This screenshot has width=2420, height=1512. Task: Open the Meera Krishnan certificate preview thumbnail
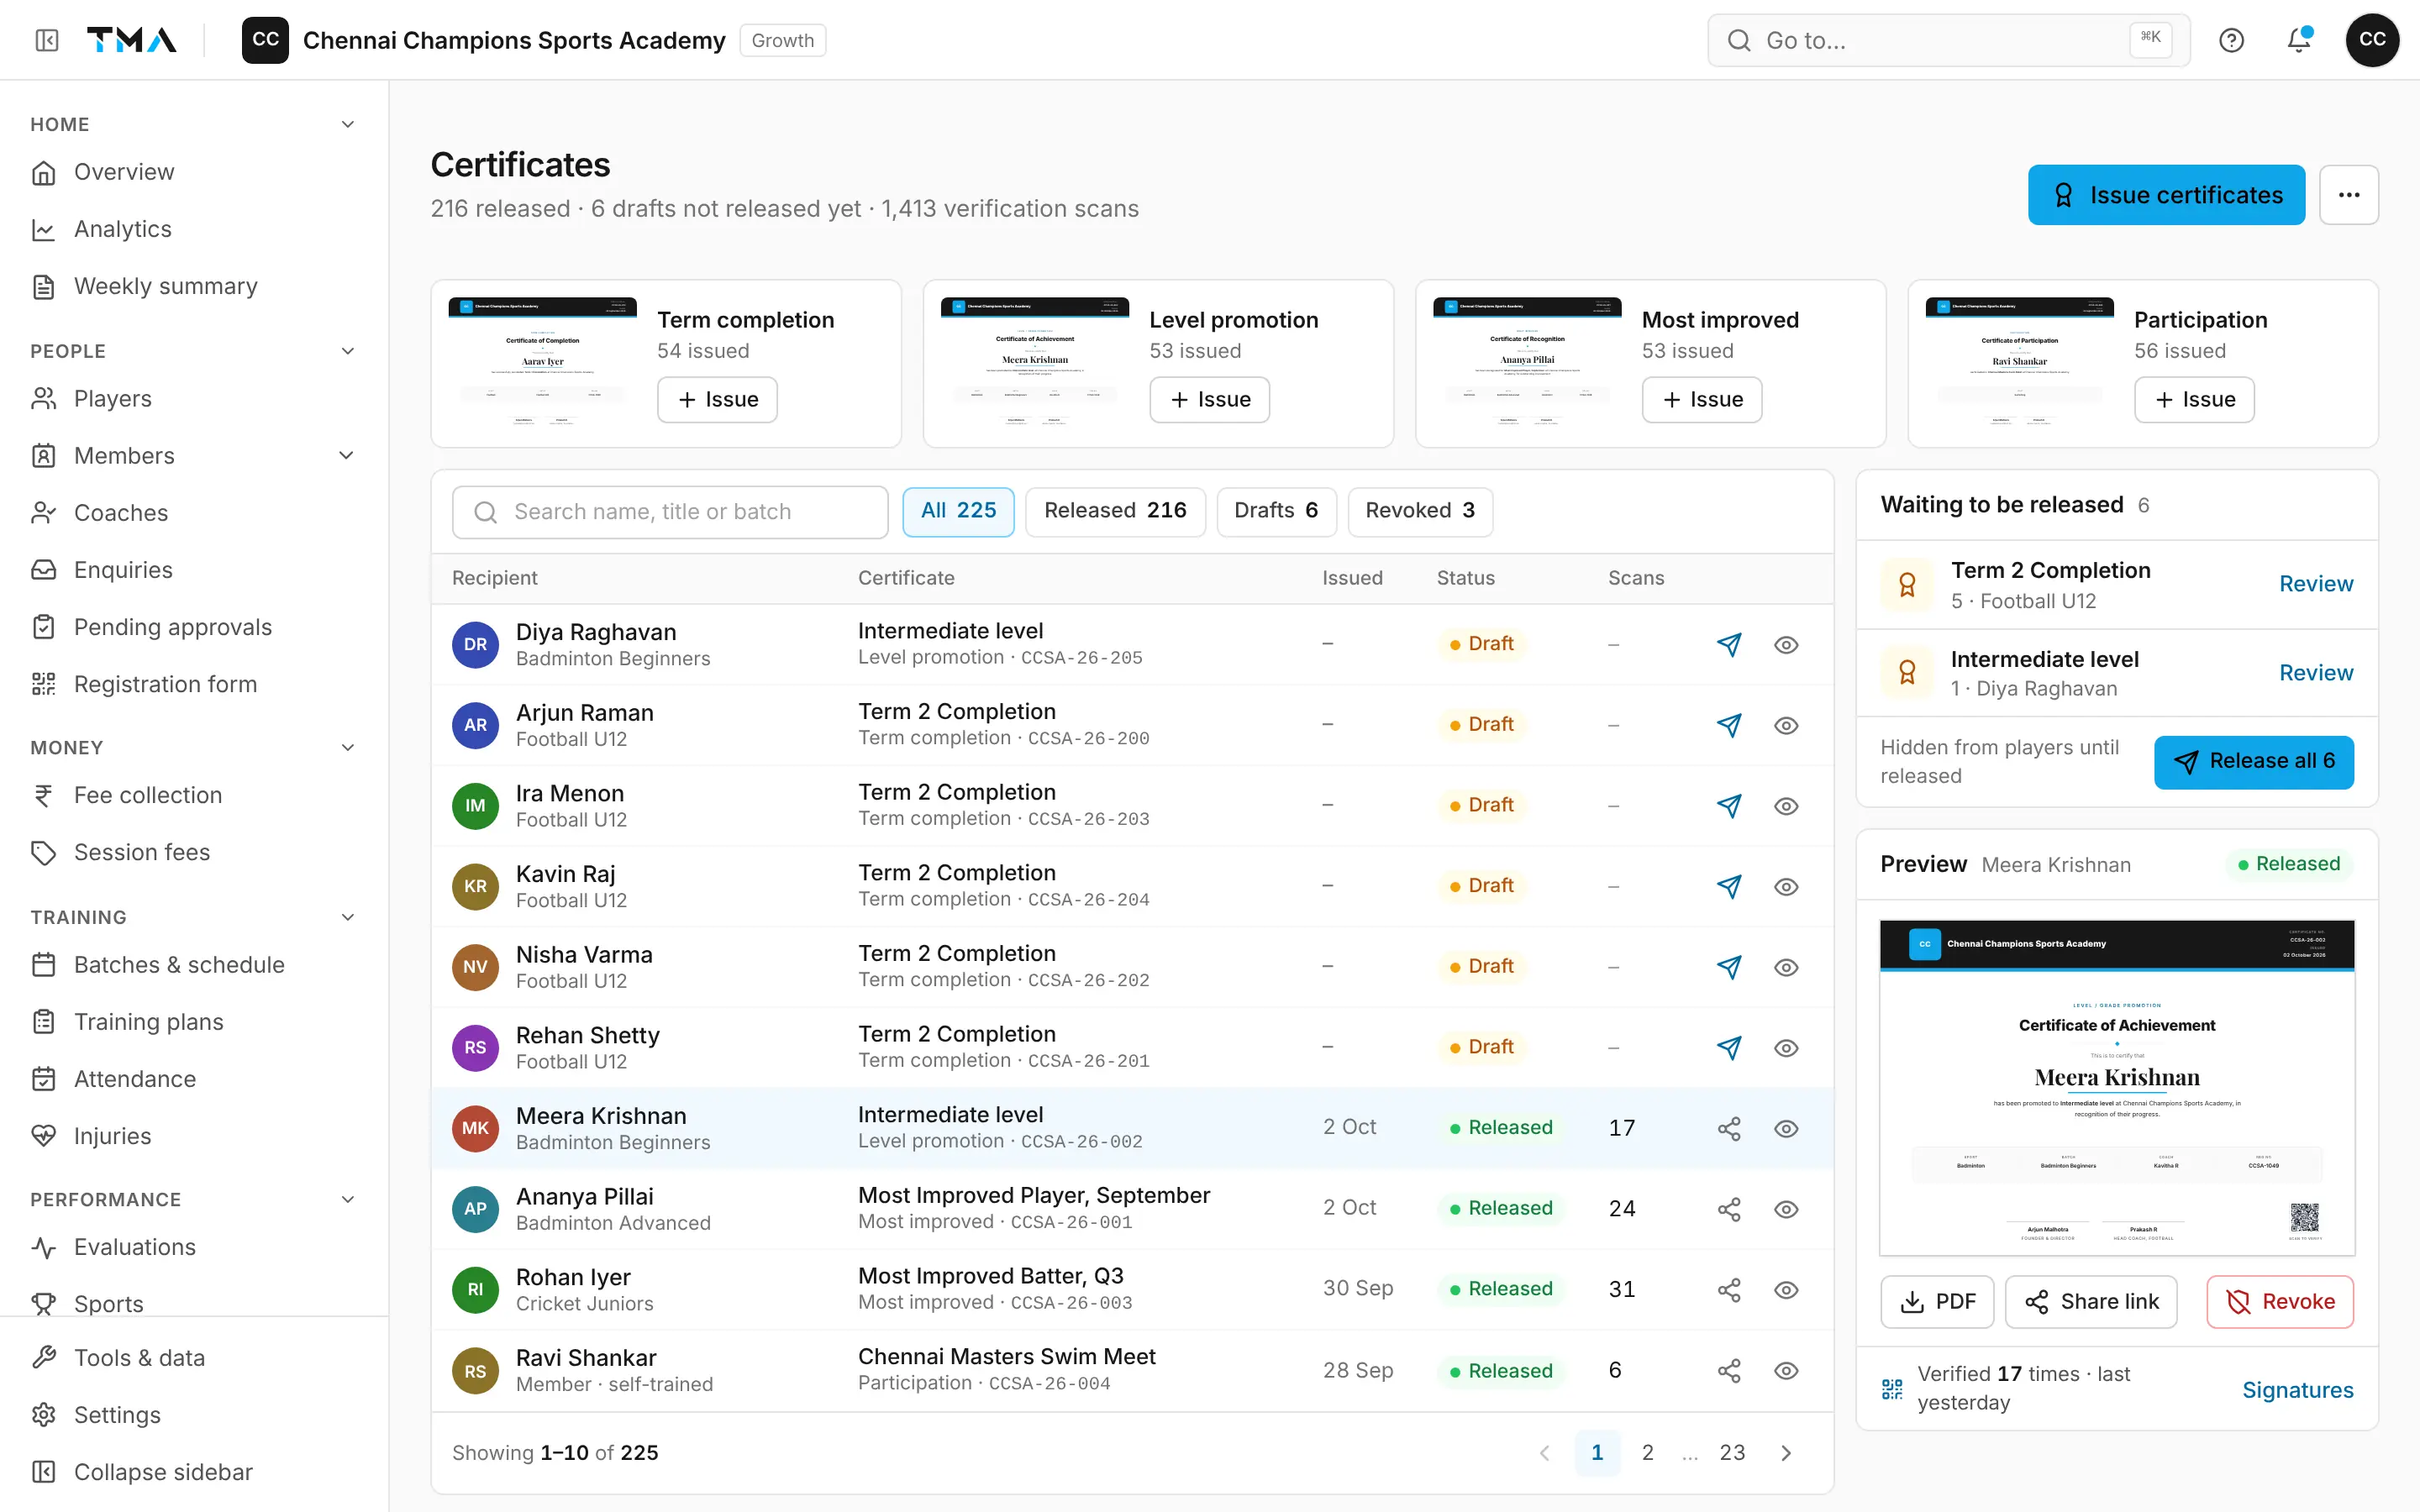click(x=2117, y=1087)
